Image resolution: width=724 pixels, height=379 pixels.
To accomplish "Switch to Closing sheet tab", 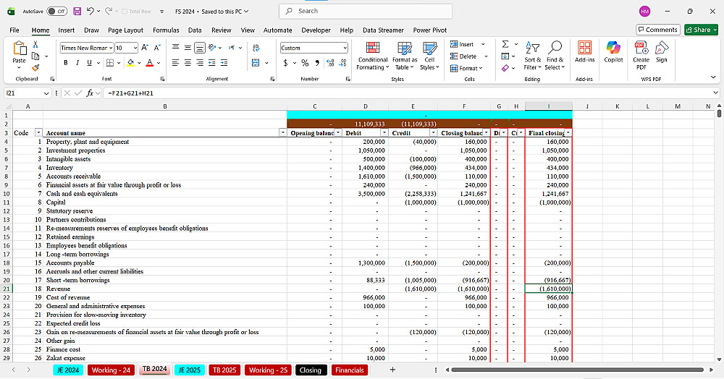I will tap(311, 370).
